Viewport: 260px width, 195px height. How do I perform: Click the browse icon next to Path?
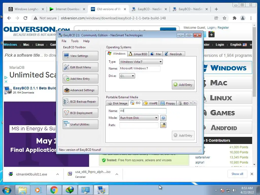pyautogui.click(x=163, y=125)
